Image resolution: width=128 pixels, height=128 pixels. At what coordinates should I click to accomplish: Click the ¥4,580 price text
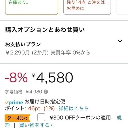pyautogui.click(x=53, y=78)
